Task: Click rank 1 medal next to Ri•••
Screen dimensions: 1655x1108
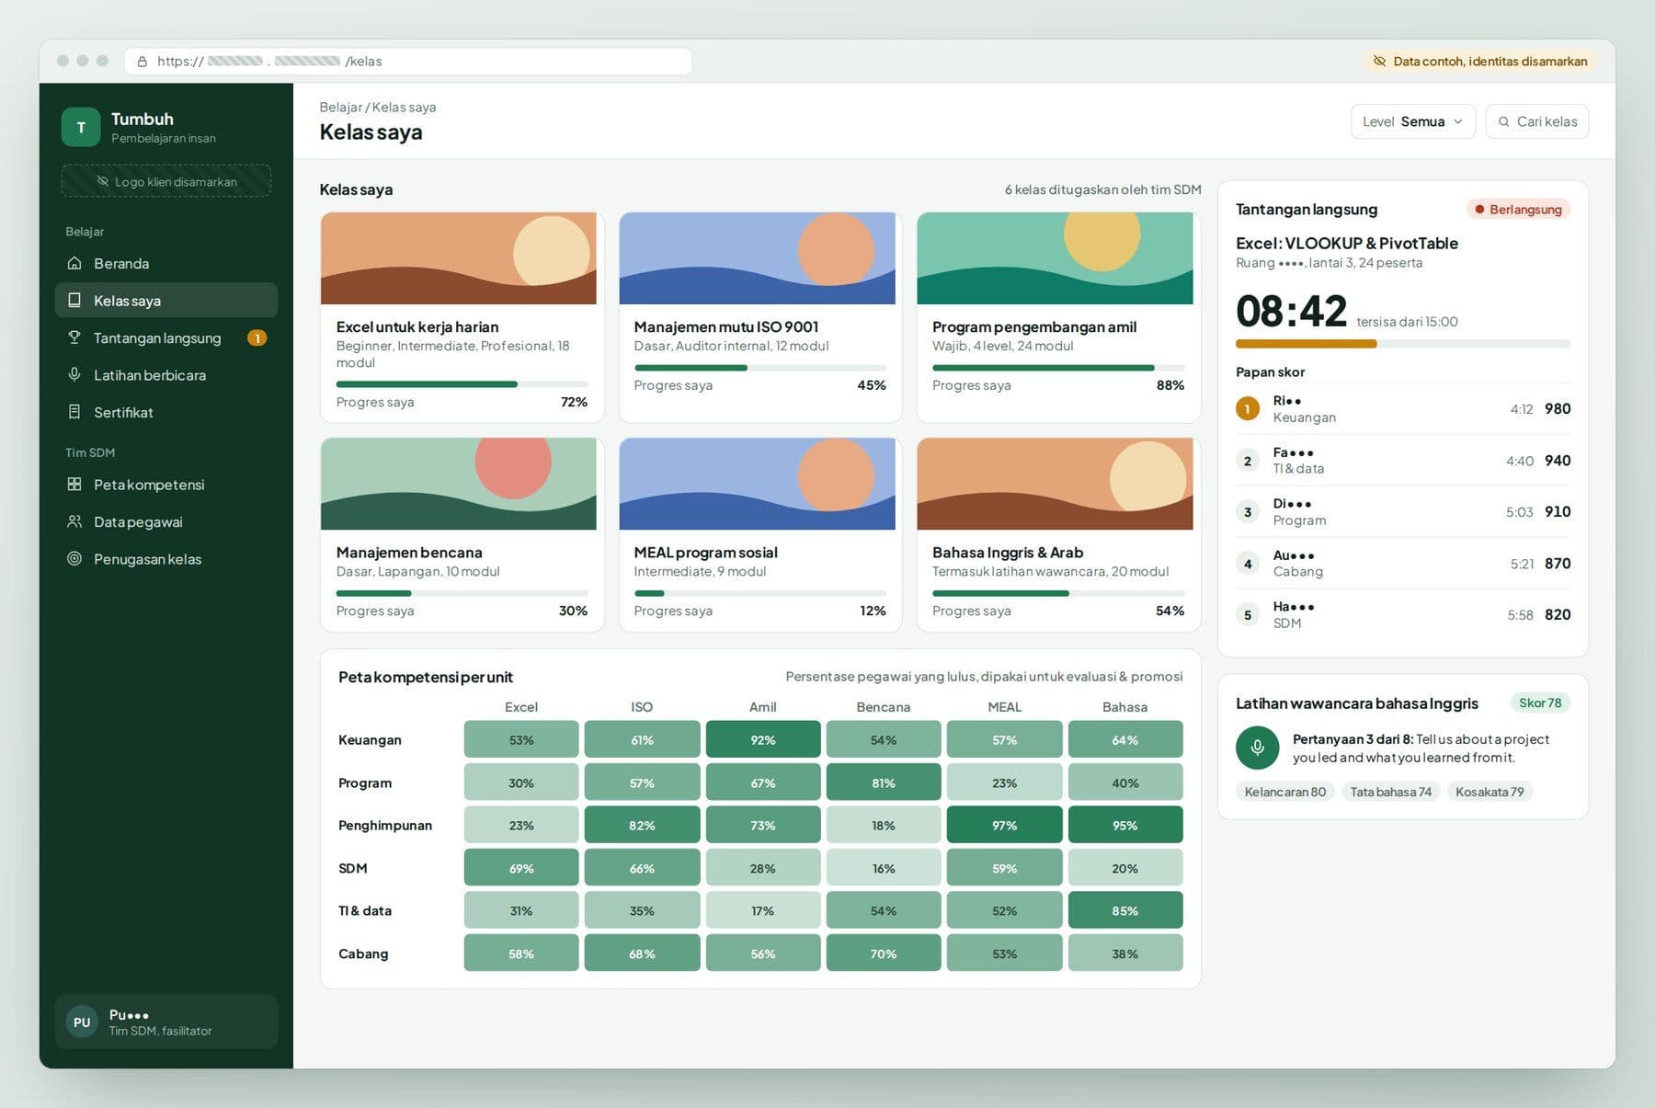Action: (1248, 408)
